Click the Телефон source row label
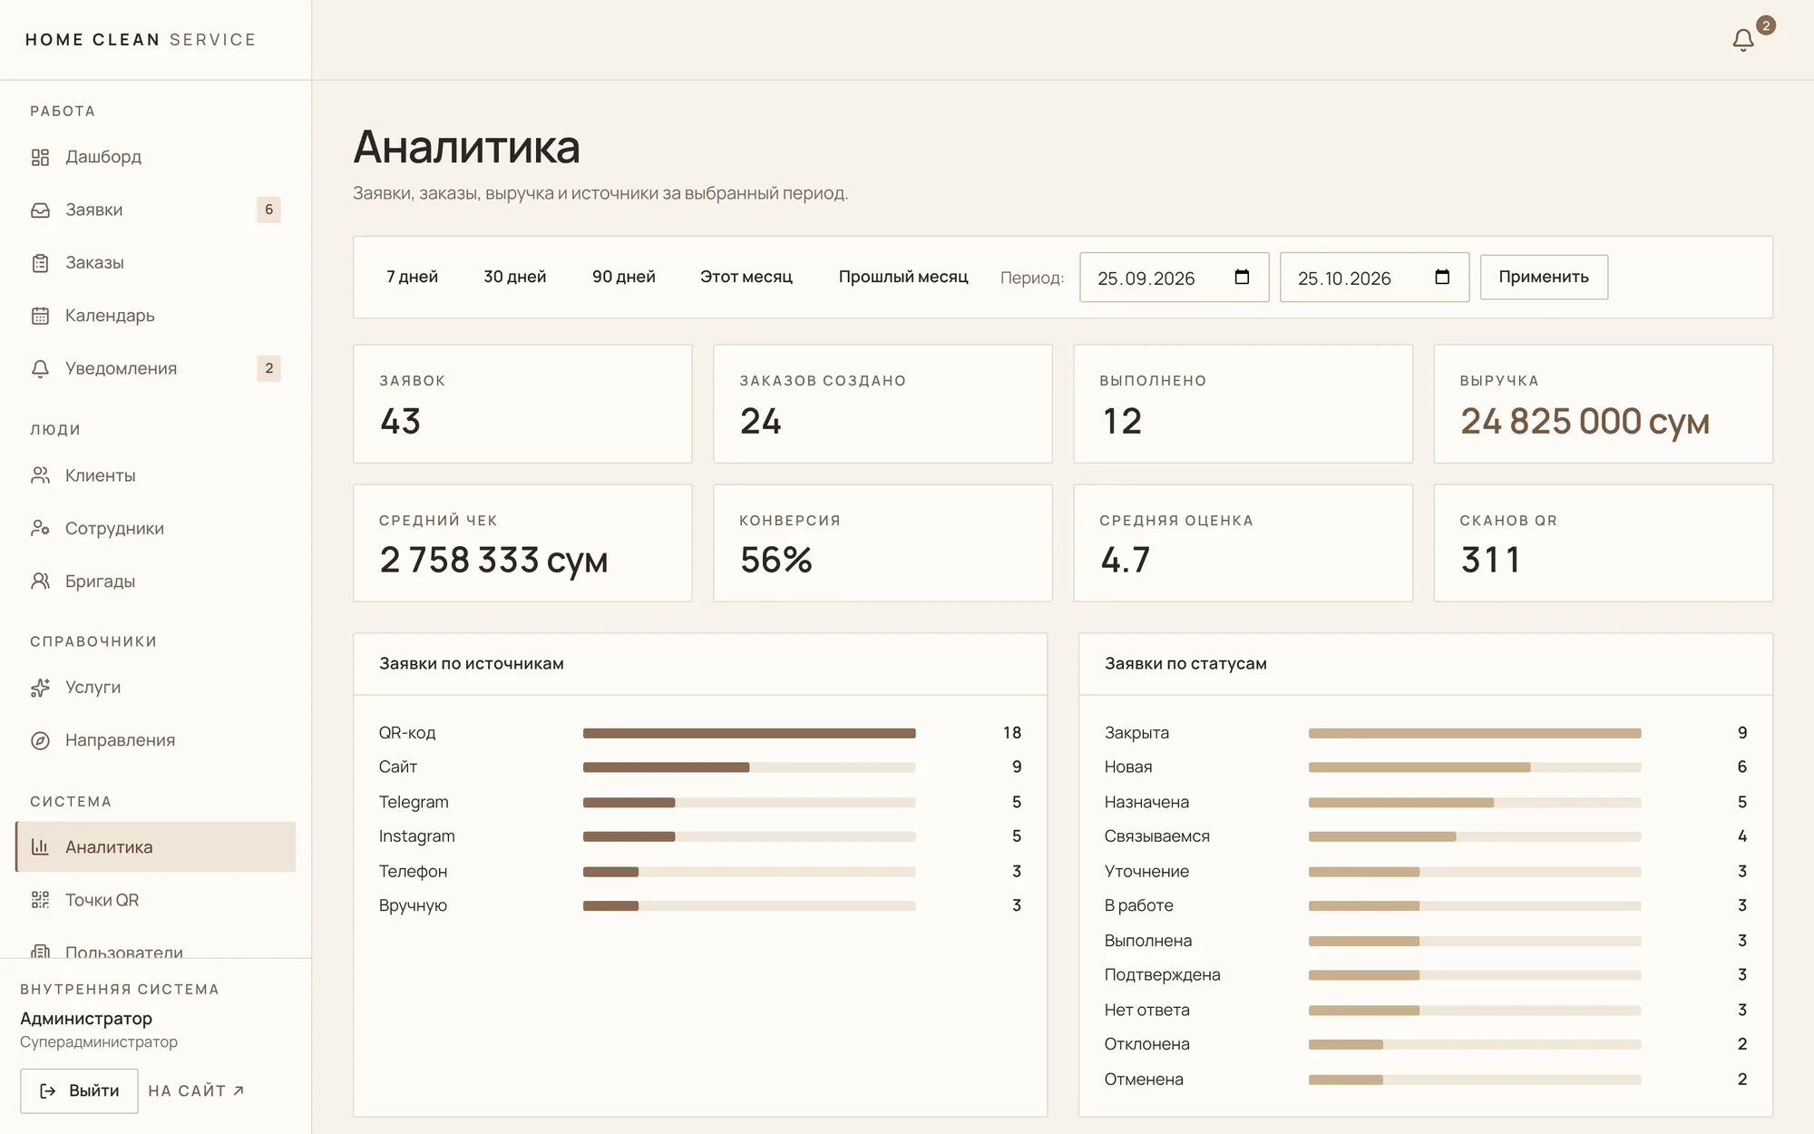1814x1134 pixels. tap(413, 872)
